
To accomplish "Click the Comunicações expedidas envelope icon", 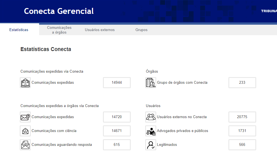I will [x=25, y=82].
